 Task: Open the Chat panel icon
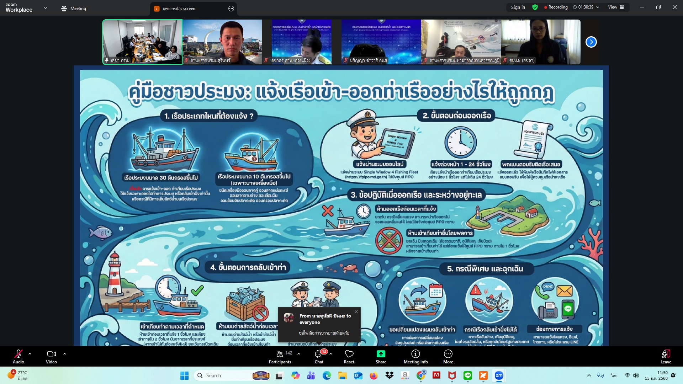319,354
